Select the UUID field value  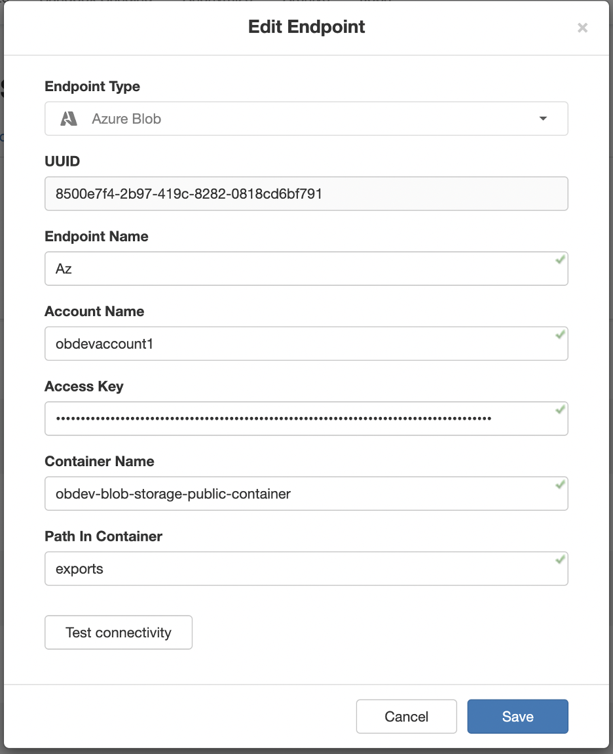click(x=306, y=193)
